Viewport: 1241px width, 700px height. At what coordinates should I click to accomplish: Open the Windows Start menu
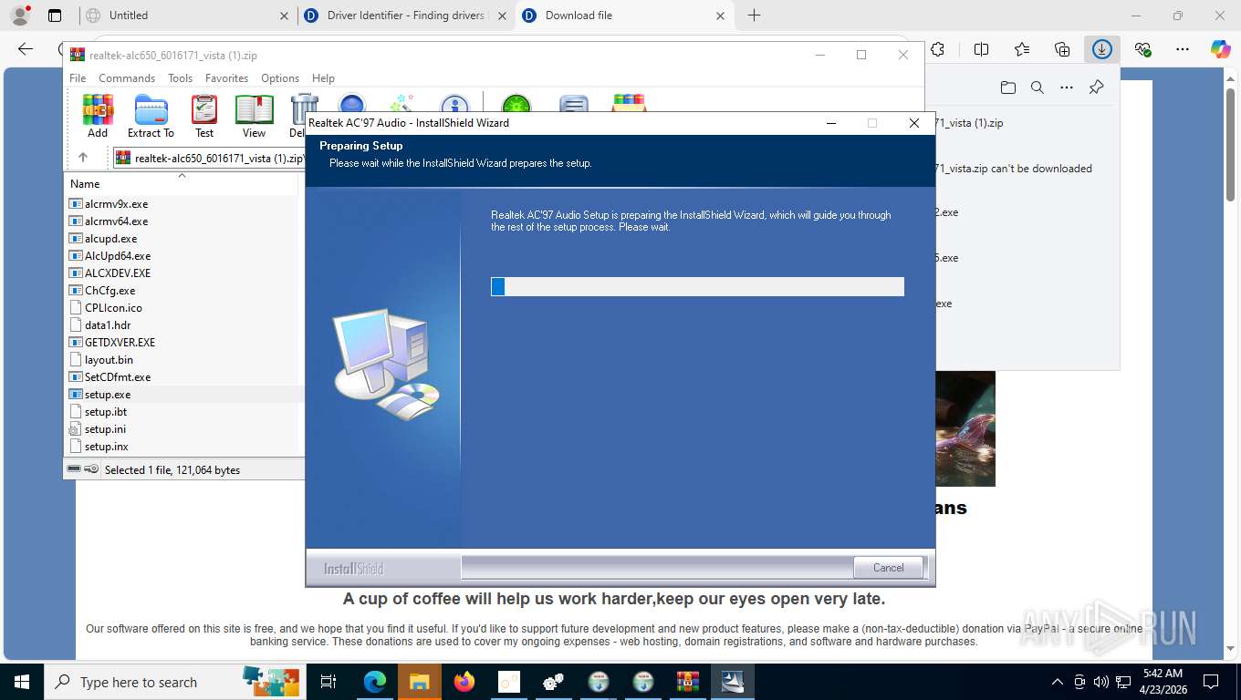pos(22,682)
